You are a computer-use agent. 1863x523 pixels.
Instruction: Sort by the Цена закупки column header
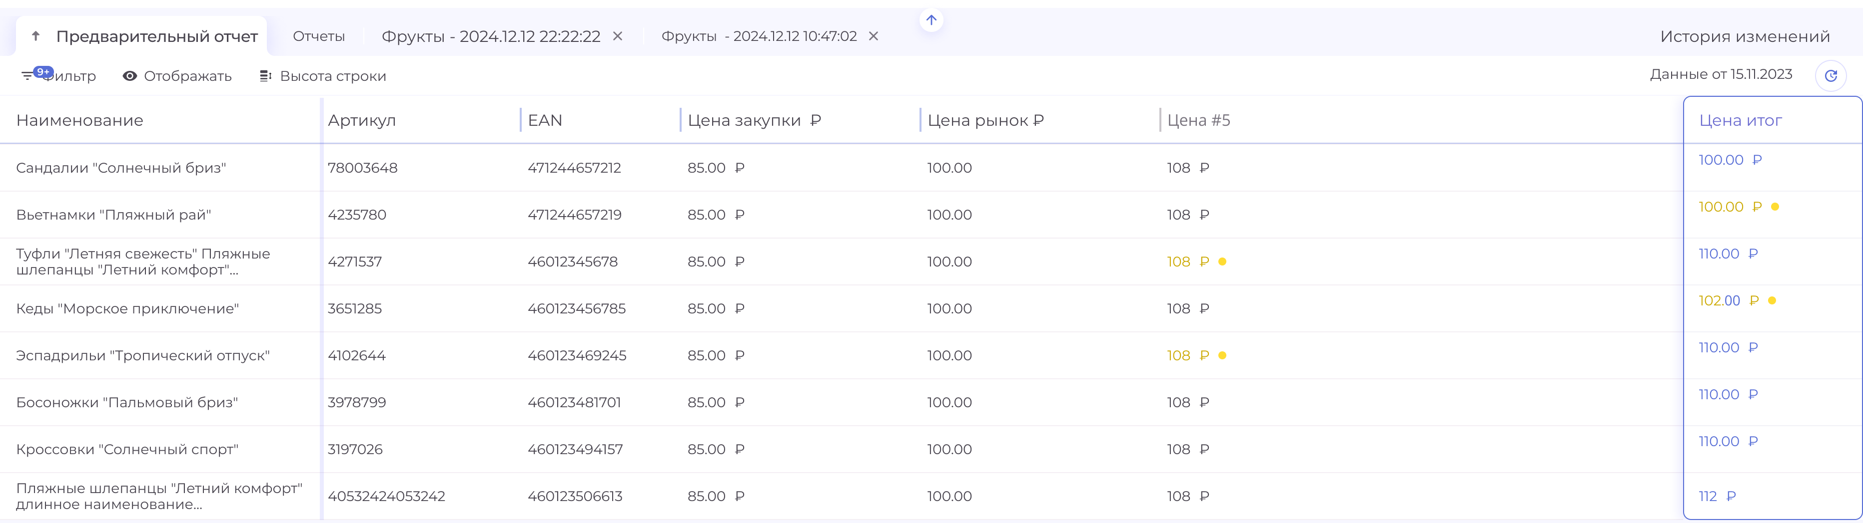pos(744,121)
